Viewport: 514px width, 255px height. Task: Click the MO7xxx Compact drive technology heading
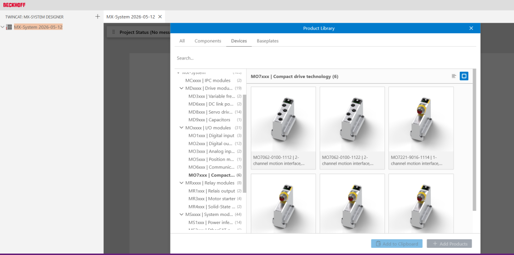click(295, 77)
